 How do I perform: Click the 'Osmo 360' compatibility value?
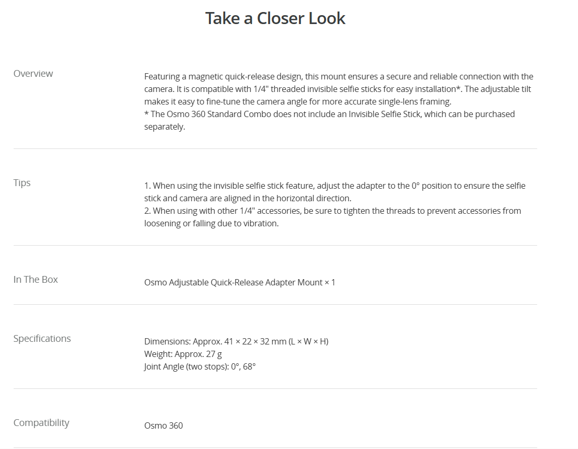pos(164,426)
